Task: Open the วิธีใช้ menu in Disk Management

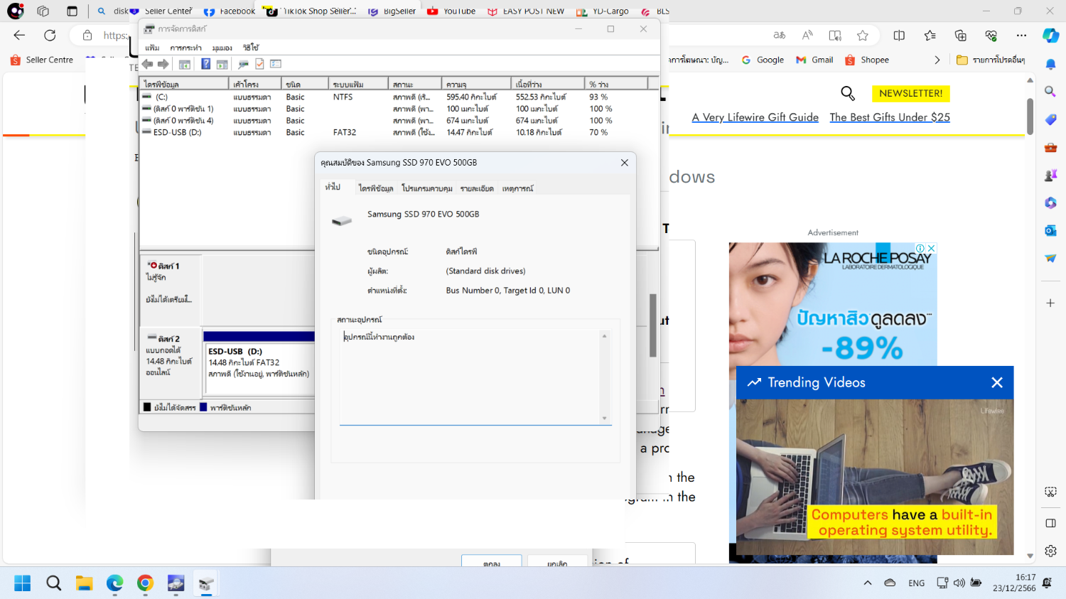Action: 251,48
